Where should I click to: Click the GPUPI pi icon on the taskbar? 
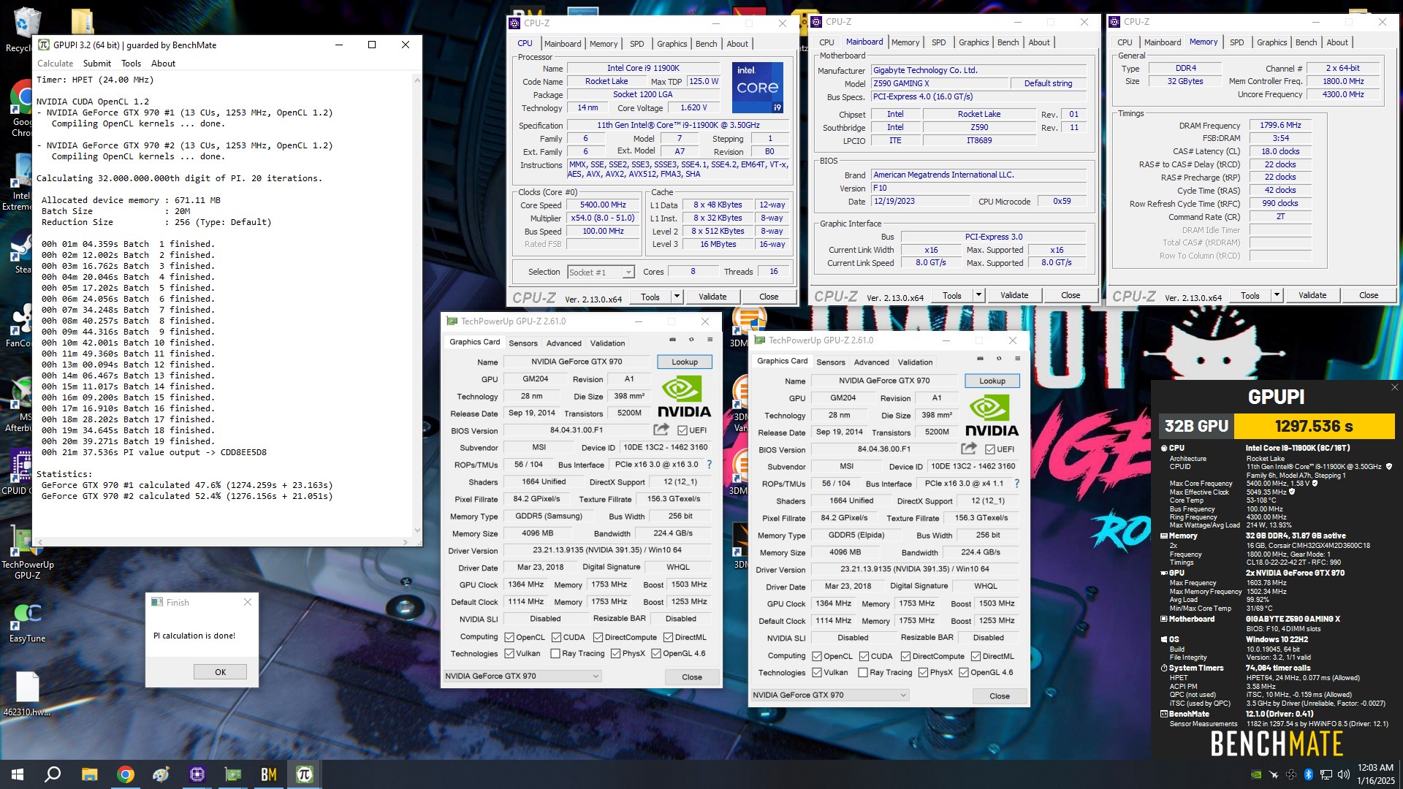pyautogui.click(x=305, y=774)
